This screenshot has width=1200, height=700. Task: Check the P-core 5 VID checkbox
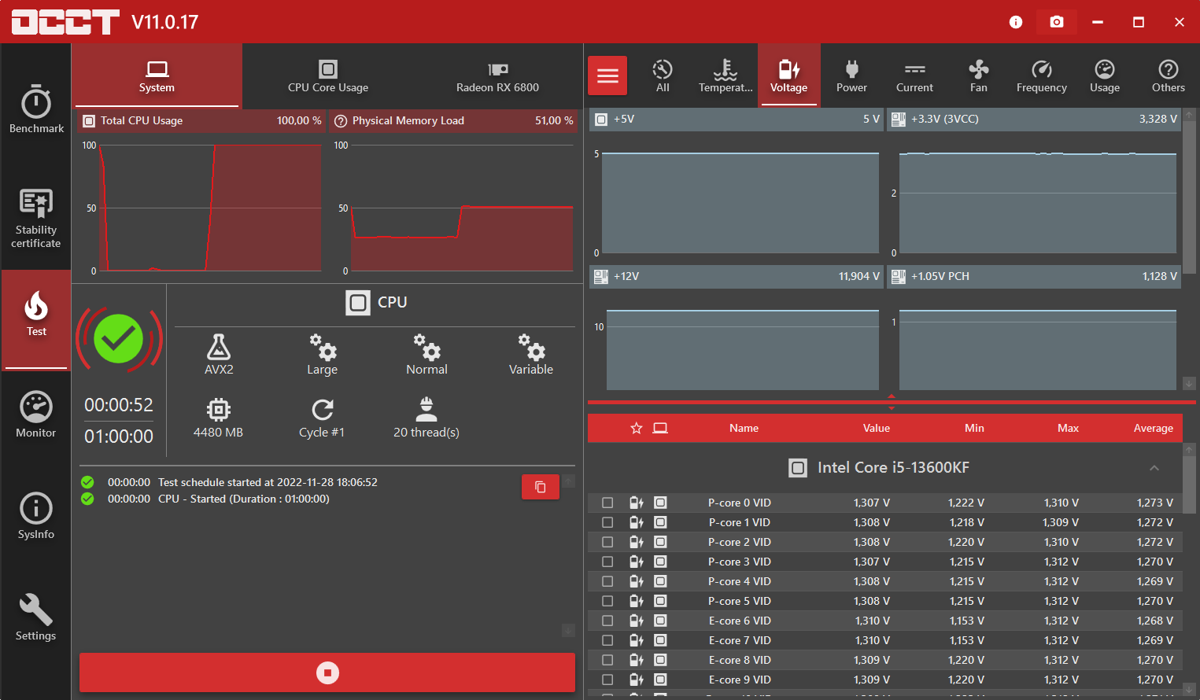[x=607, y=601]
